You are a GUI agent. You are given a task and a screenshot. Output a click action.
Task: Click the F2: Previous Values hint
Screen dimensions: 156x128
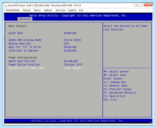[x=118, y=89]
